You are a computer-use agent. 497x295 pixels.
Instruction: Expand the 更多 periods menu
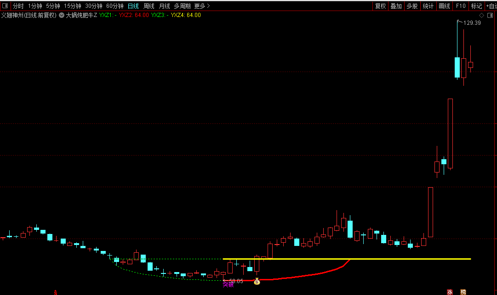point(202,6)
